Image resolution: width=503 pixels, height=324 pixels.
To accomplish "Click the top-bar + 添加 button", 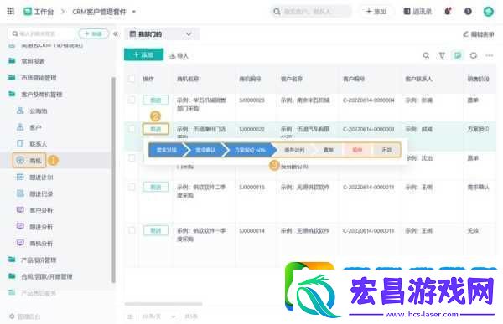I will tap(376, 12).
